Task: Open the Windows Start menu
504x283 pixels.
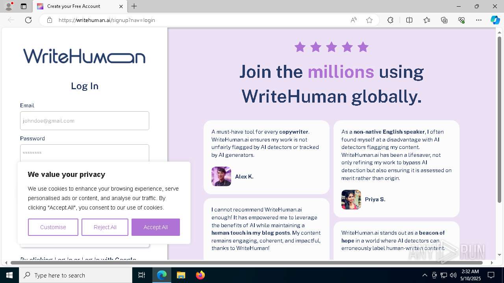Action: click(x=9, y=275)
